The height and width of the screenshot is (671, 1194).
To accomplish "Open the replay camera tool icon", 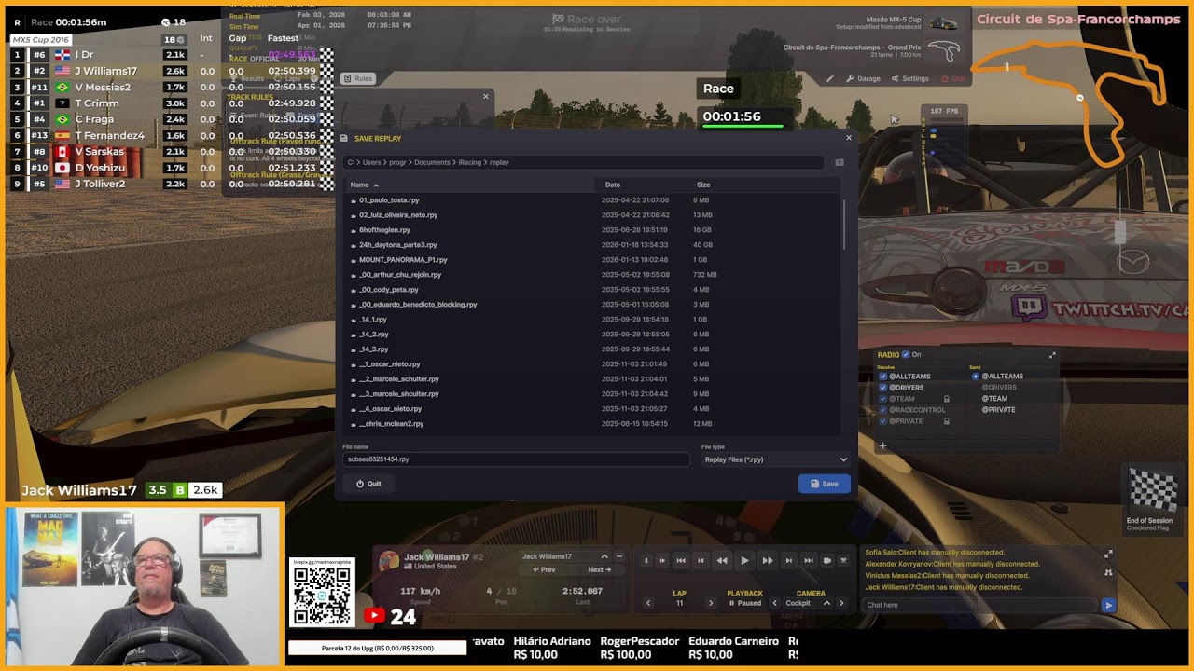I will 826,560.
